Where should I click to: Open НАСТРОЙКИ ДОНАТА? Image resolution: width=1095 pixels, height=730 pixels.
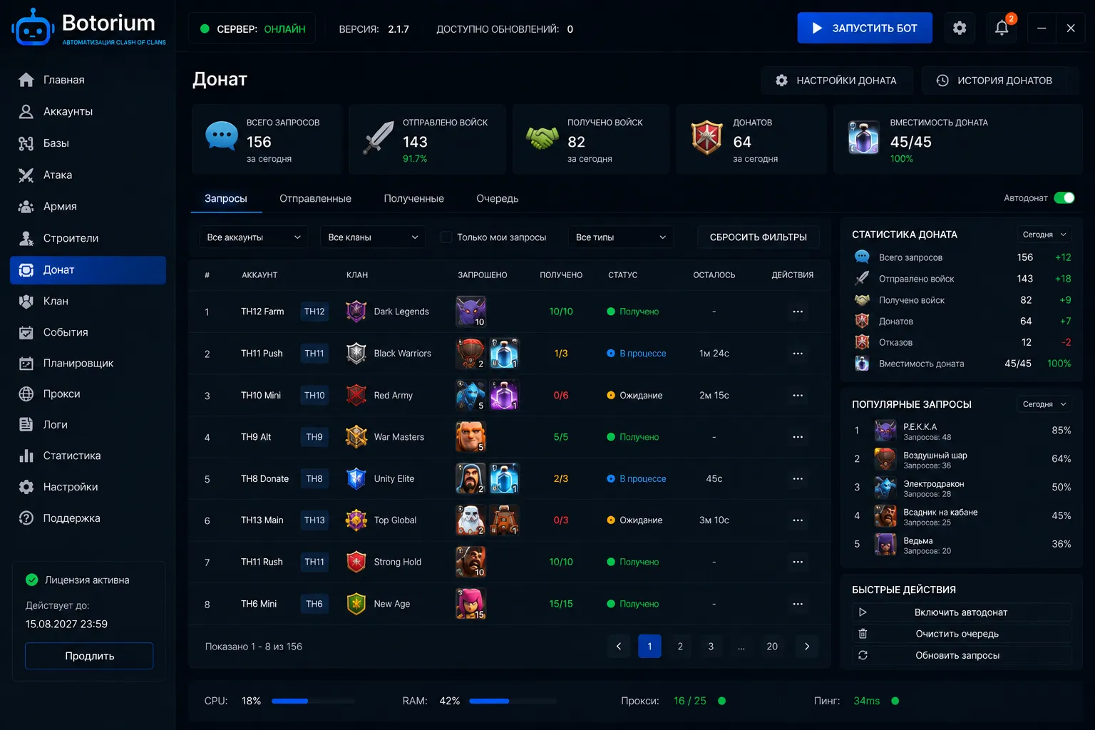coord(836,81)
